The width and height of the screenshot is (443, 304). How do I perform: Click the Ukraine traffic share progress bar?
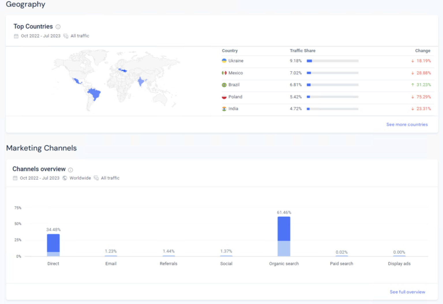pos(332,61)
